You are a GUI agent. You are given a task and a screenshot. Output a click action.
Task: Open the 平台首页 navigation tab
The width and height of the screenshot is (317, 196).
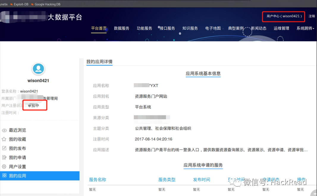[x=99, y=28]
